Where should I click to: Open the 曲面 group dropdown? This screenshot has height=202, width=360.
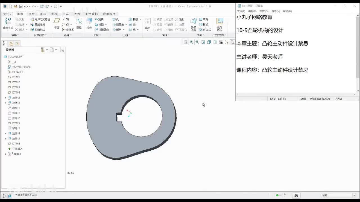coord(201,35)
